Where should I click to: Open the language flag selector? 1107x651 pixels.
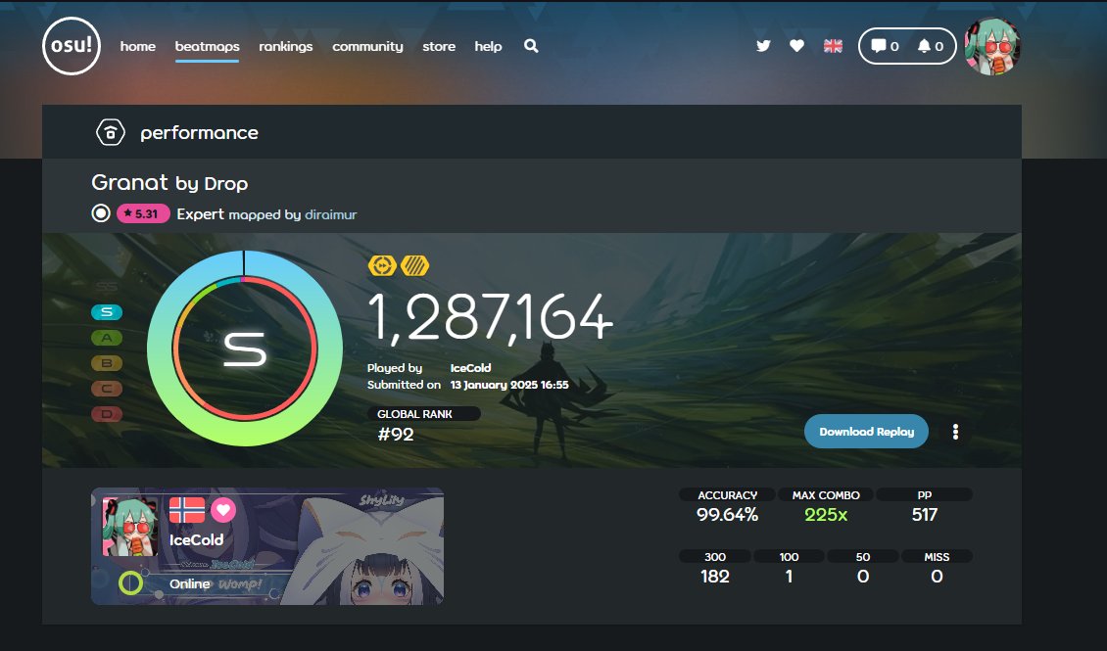point(833,46)
